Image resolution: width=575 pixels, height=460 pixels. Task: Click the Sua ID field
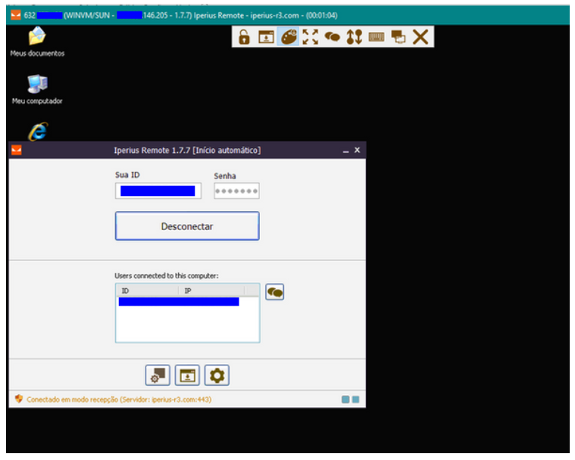pos(158,191)
